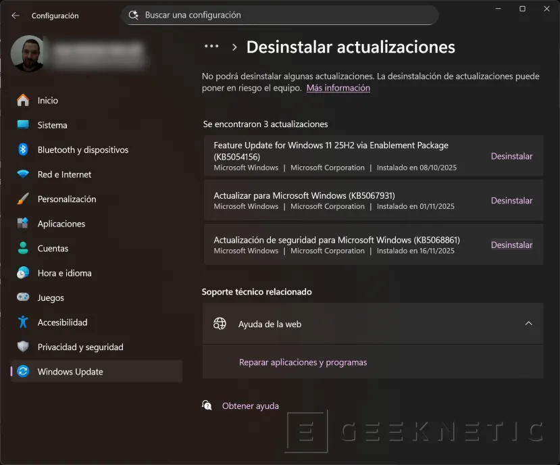Collapse the Ayuda de la web section

pos(529,324)
